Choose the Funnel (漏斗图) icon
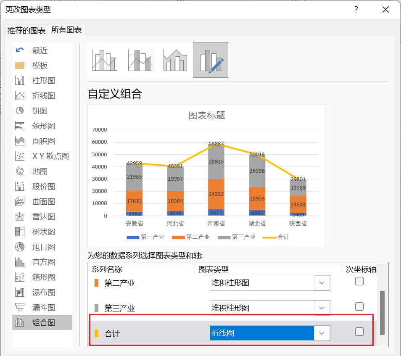 (20, 307)
